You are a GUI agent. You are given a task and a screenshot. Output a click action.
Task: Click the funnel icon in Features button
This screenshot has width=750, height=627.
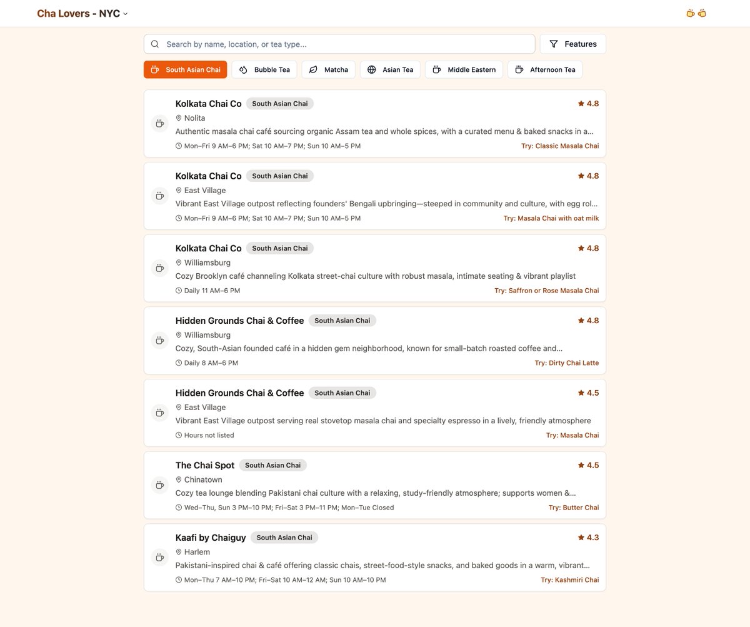[x=554, y=44]
